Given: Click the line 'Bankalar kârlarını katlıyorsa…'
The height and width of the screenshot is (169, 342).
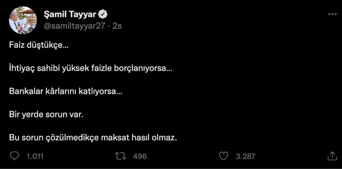Looking at the screenshot, I should point(65,92).
